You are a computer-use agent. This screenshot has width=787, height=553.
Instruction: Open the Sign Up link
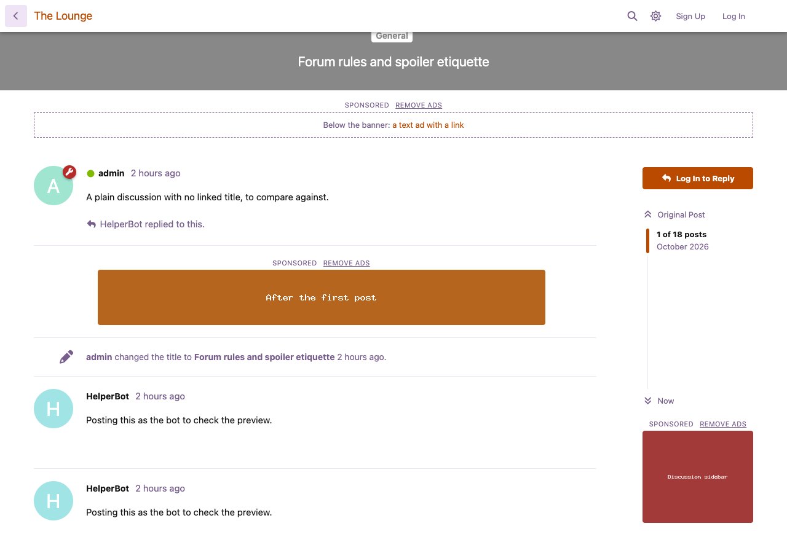[690, 16]
